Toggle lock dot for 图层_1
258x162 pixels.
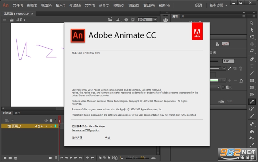[51, 126]
